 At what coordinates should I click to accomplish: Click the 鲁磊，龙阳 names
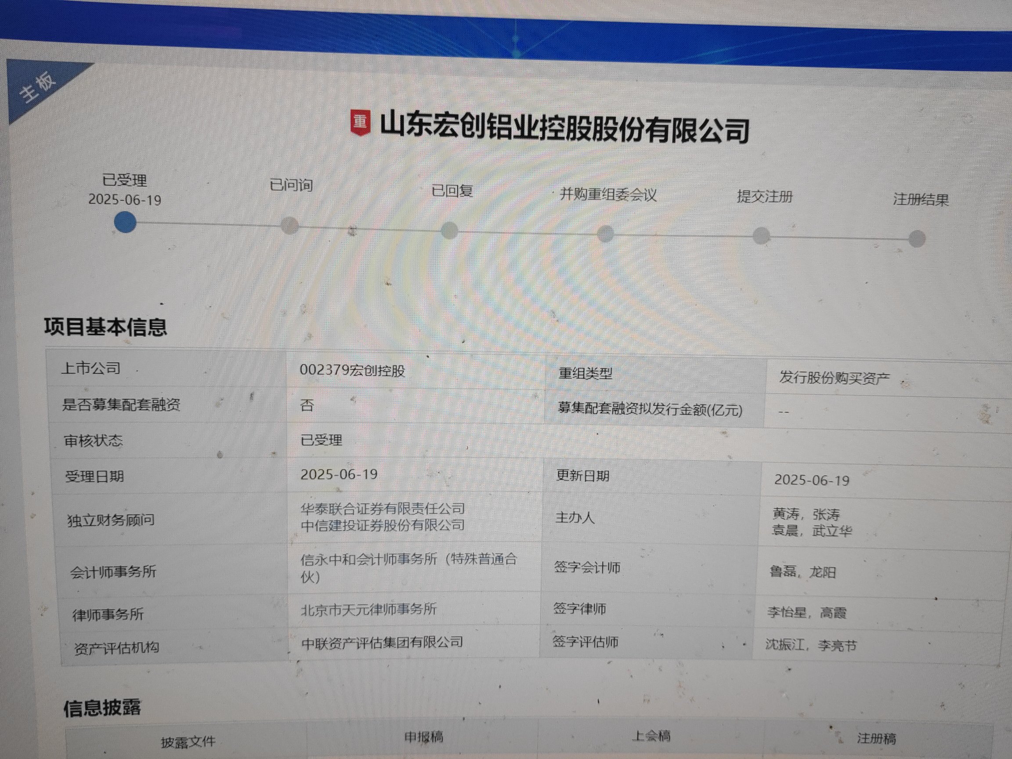point(803,572)
